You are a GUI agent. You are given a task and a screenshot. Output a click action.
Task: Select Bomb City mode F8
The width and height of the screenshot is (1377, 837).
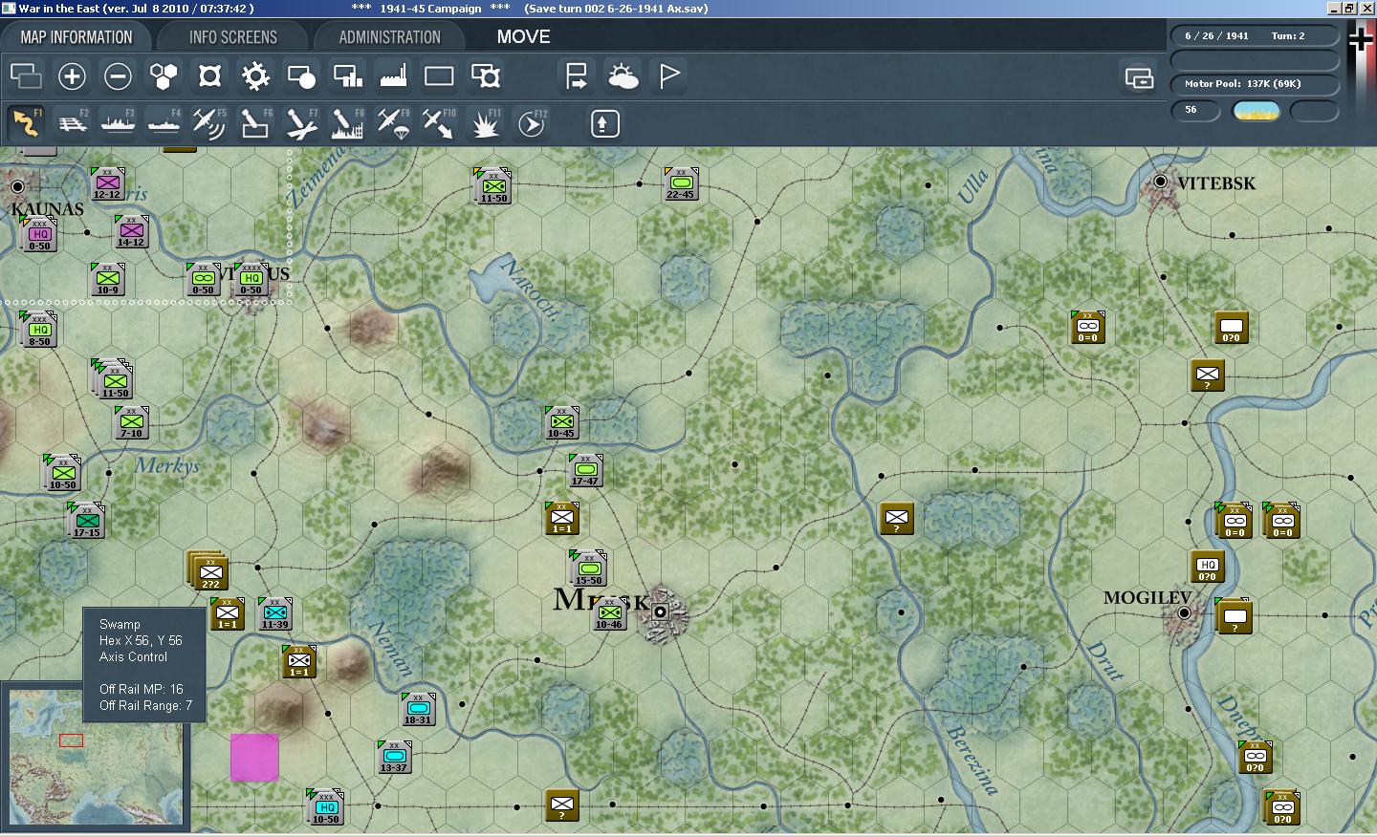click(x=347, y=123)
